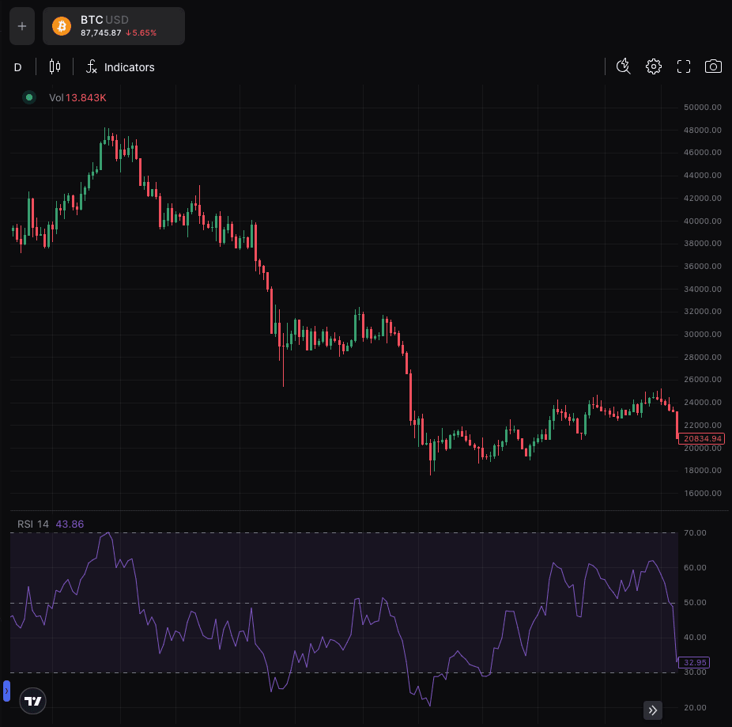
Task: Add a new symbol with the plus button
Action: click(x=22, y=26)
